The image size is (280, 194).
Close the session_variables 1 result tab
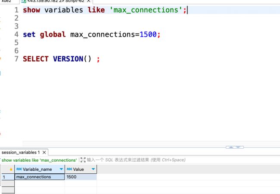[x=44, y=152]
